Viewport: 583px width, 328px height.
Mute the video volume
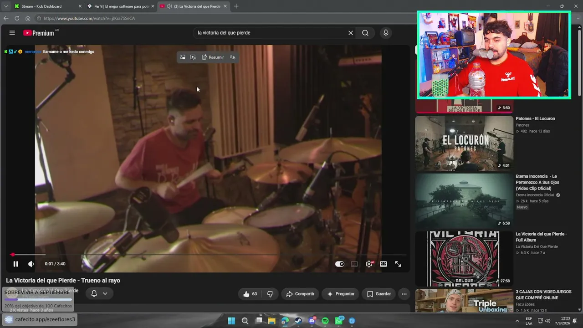(31, 264)
